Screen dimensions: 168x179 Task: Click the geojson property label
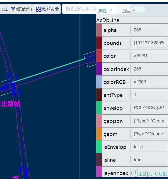[113, 121]
